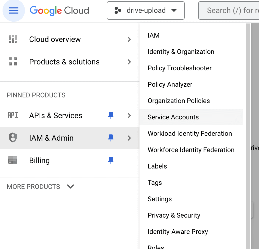The height and width of the screenshot is (249, 259).
Task: Unpin IAM & Admin pin icon
Action: (111, 138)
